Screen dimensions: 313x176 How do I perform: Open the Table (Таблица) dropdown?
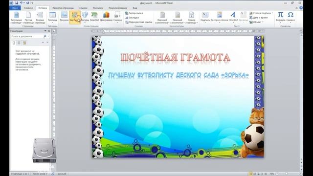pos(52,18)
